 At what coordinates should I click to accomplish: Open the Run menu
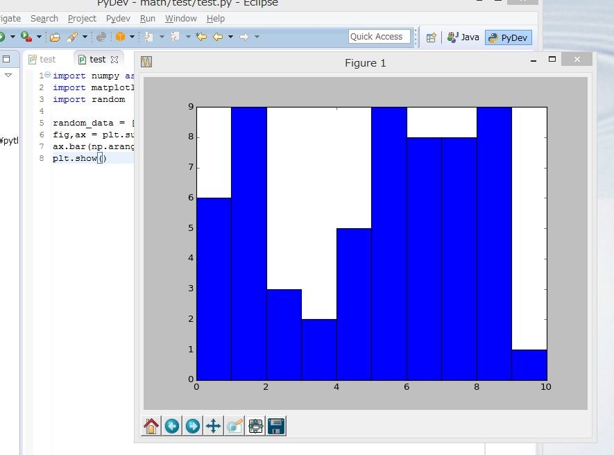click(x=147, y=19)
